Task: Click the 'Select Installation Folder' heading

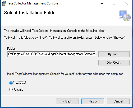Action: tap(31, 13)
